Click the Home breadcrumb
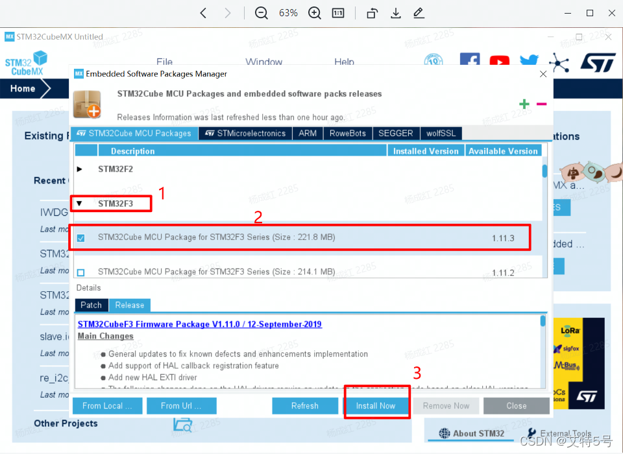 tap(23, 89)
